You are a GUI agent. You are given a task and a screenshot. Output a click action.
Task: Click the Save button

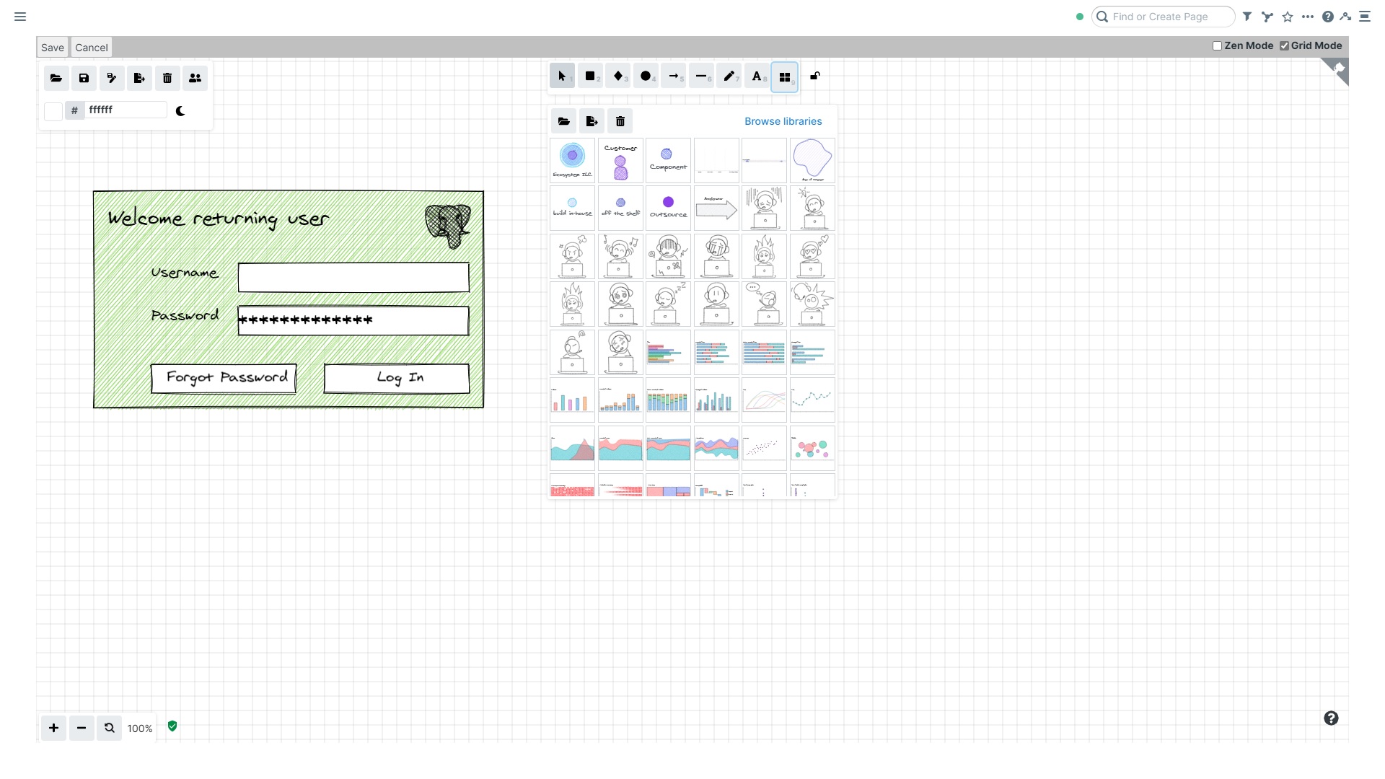click(x=53, y=48)
